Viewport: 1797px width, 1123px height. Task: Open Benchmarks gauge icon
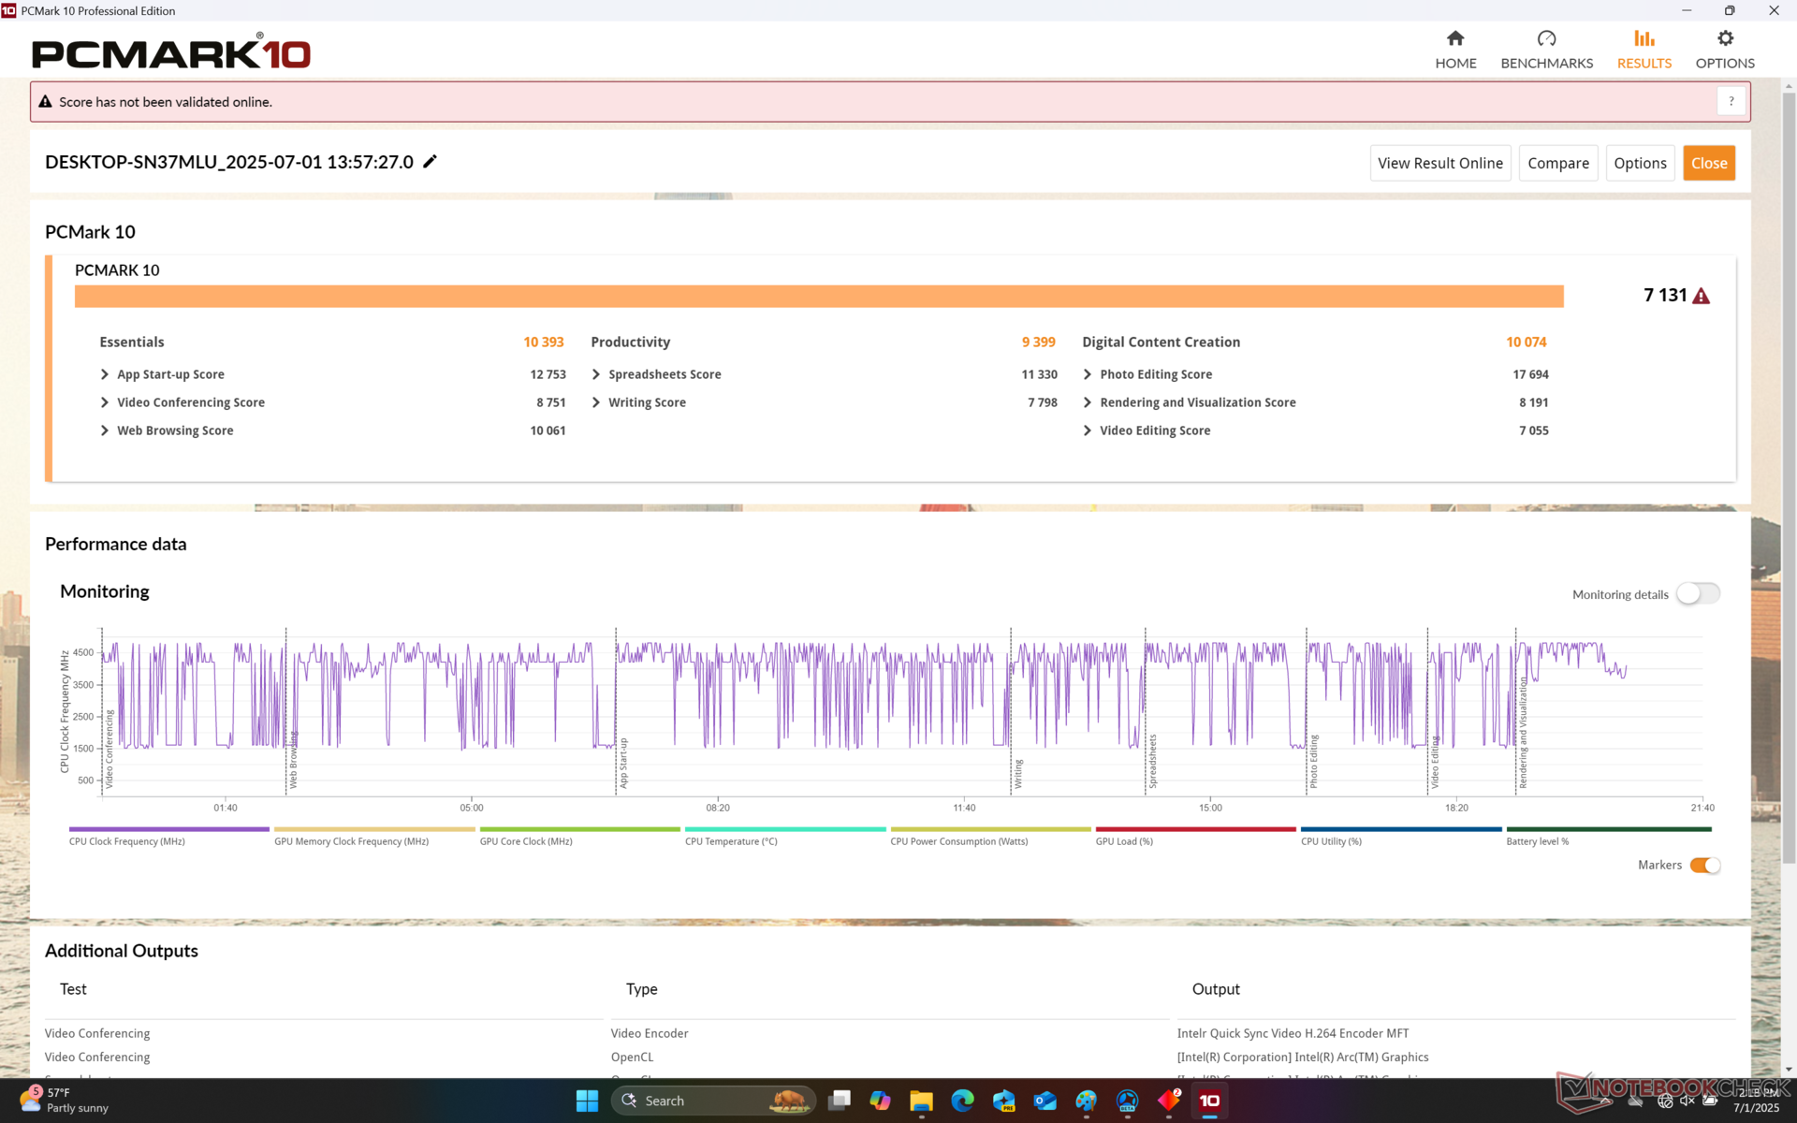pos(1546,38)
